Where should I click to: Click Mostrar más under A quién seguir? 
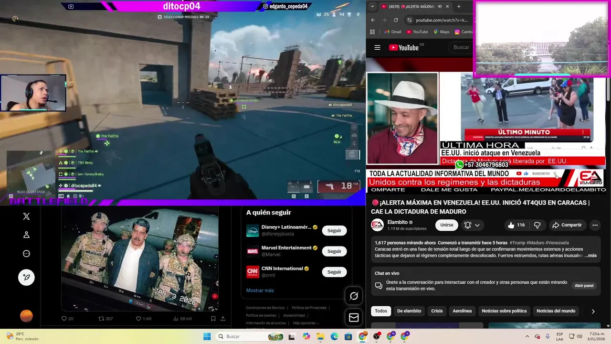coord(260,290)
